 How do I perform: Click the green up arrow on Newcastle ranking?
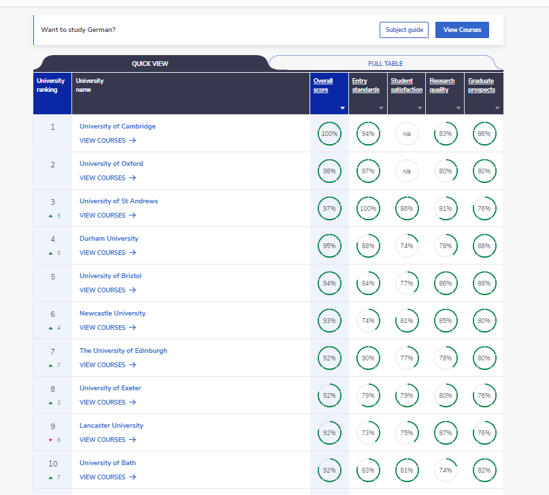51,328
